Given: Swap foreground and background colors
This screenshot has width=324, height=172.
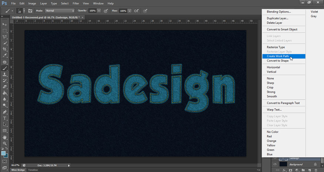Looking at the screenshot, I should click(x=6, y=148).
